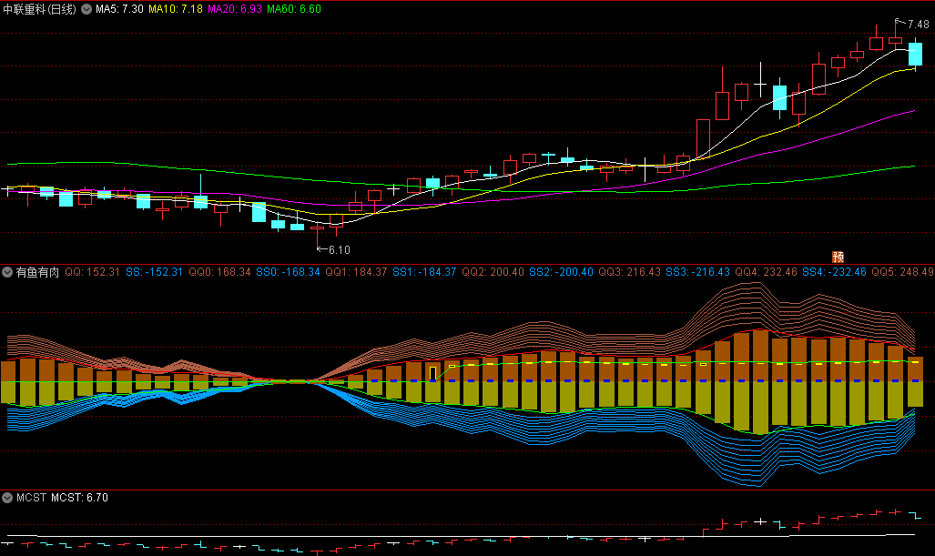The width and height of the screenshot is (935, 556).
Task: Click the MCST: 6.70 value label
Action: (x=79, y=498)
